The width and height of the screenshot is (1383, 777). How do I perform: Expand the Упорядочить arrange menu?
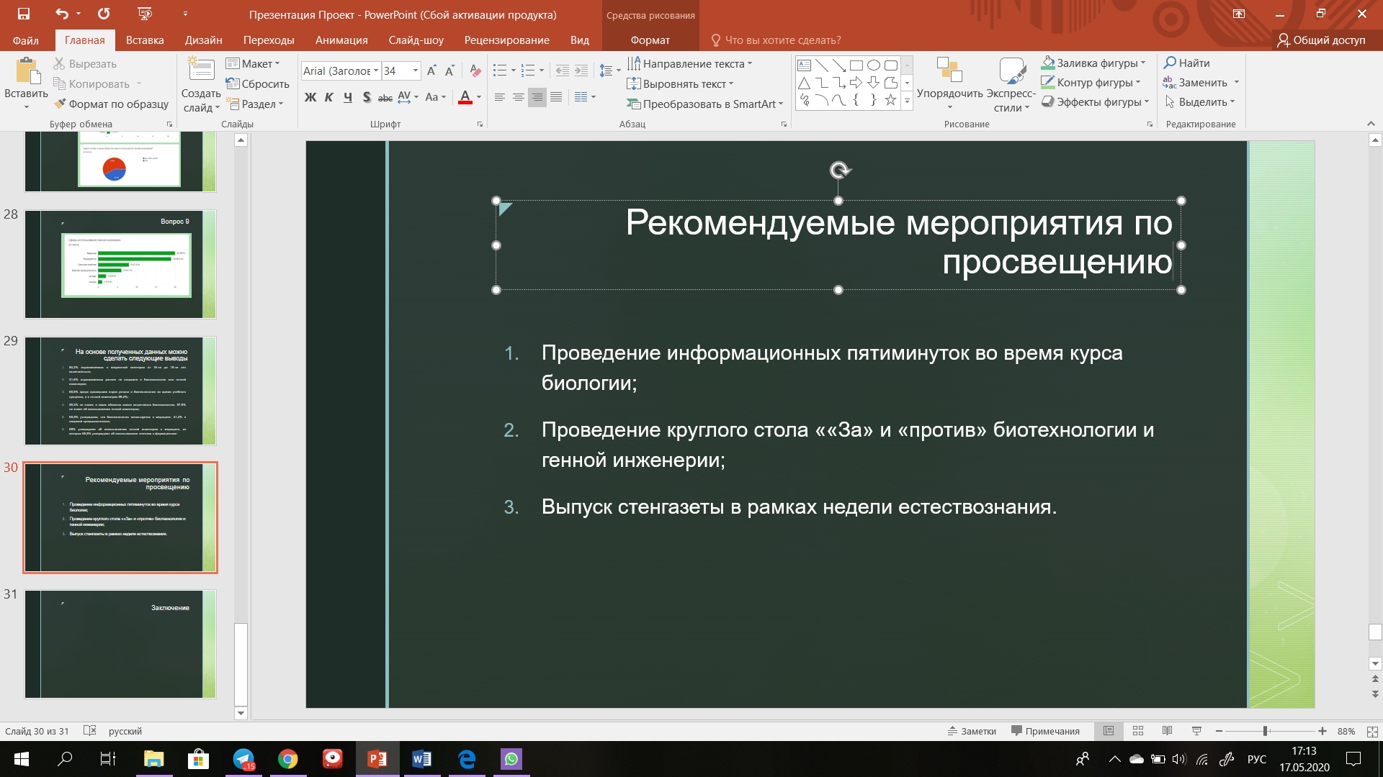click(949, 85)
